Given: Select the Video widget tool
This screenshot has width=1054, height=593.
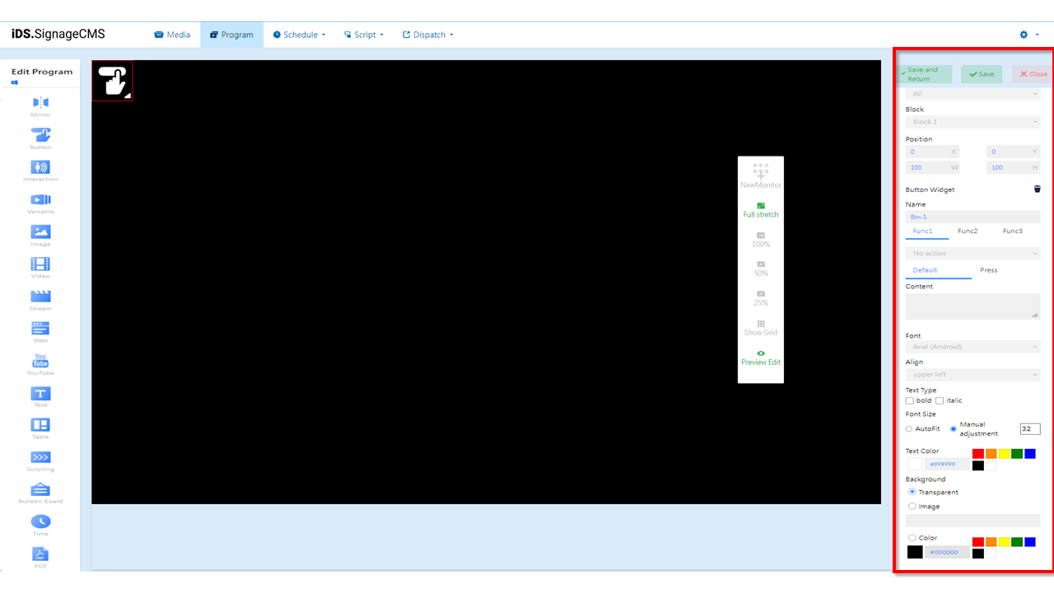Looking at the screenshot, I should click(40, 267).
